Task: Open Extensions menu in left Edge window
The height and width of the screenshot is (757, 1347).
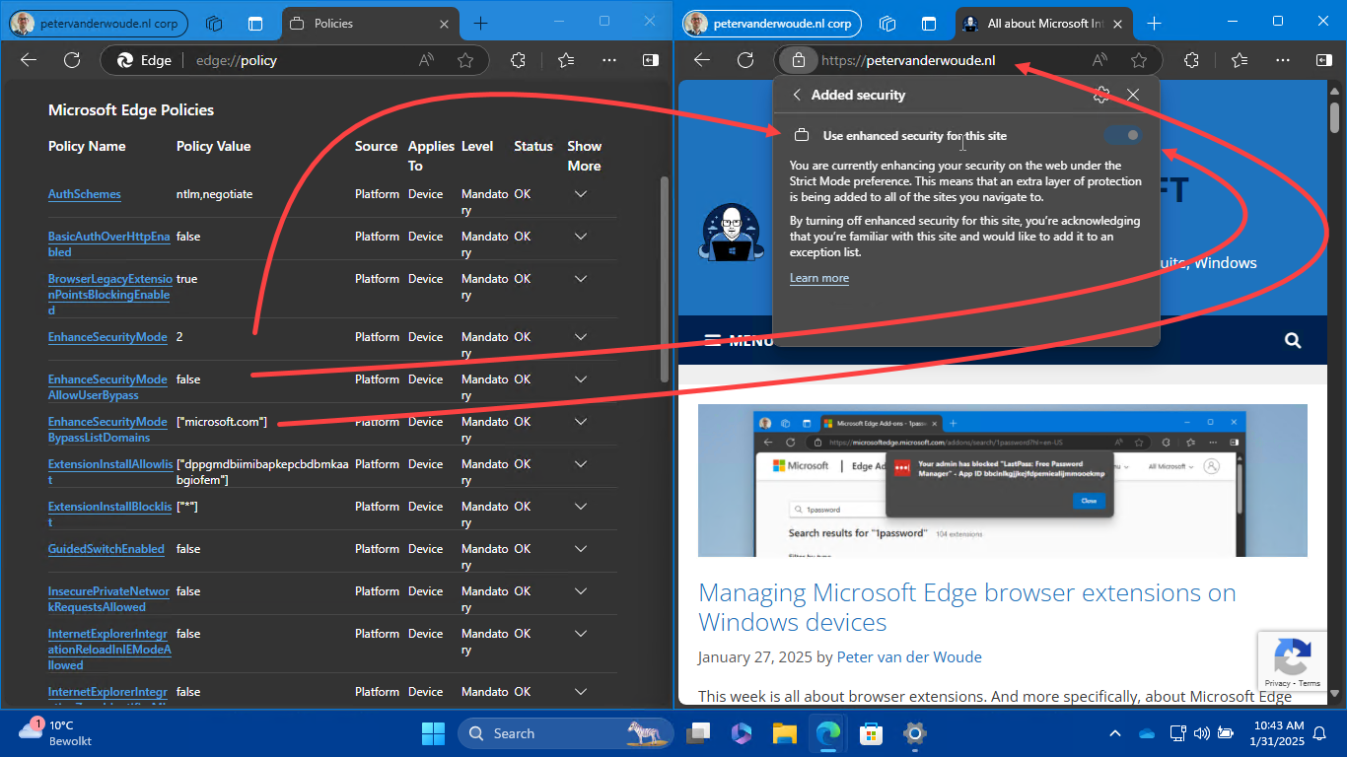Action: click(518, 60)
